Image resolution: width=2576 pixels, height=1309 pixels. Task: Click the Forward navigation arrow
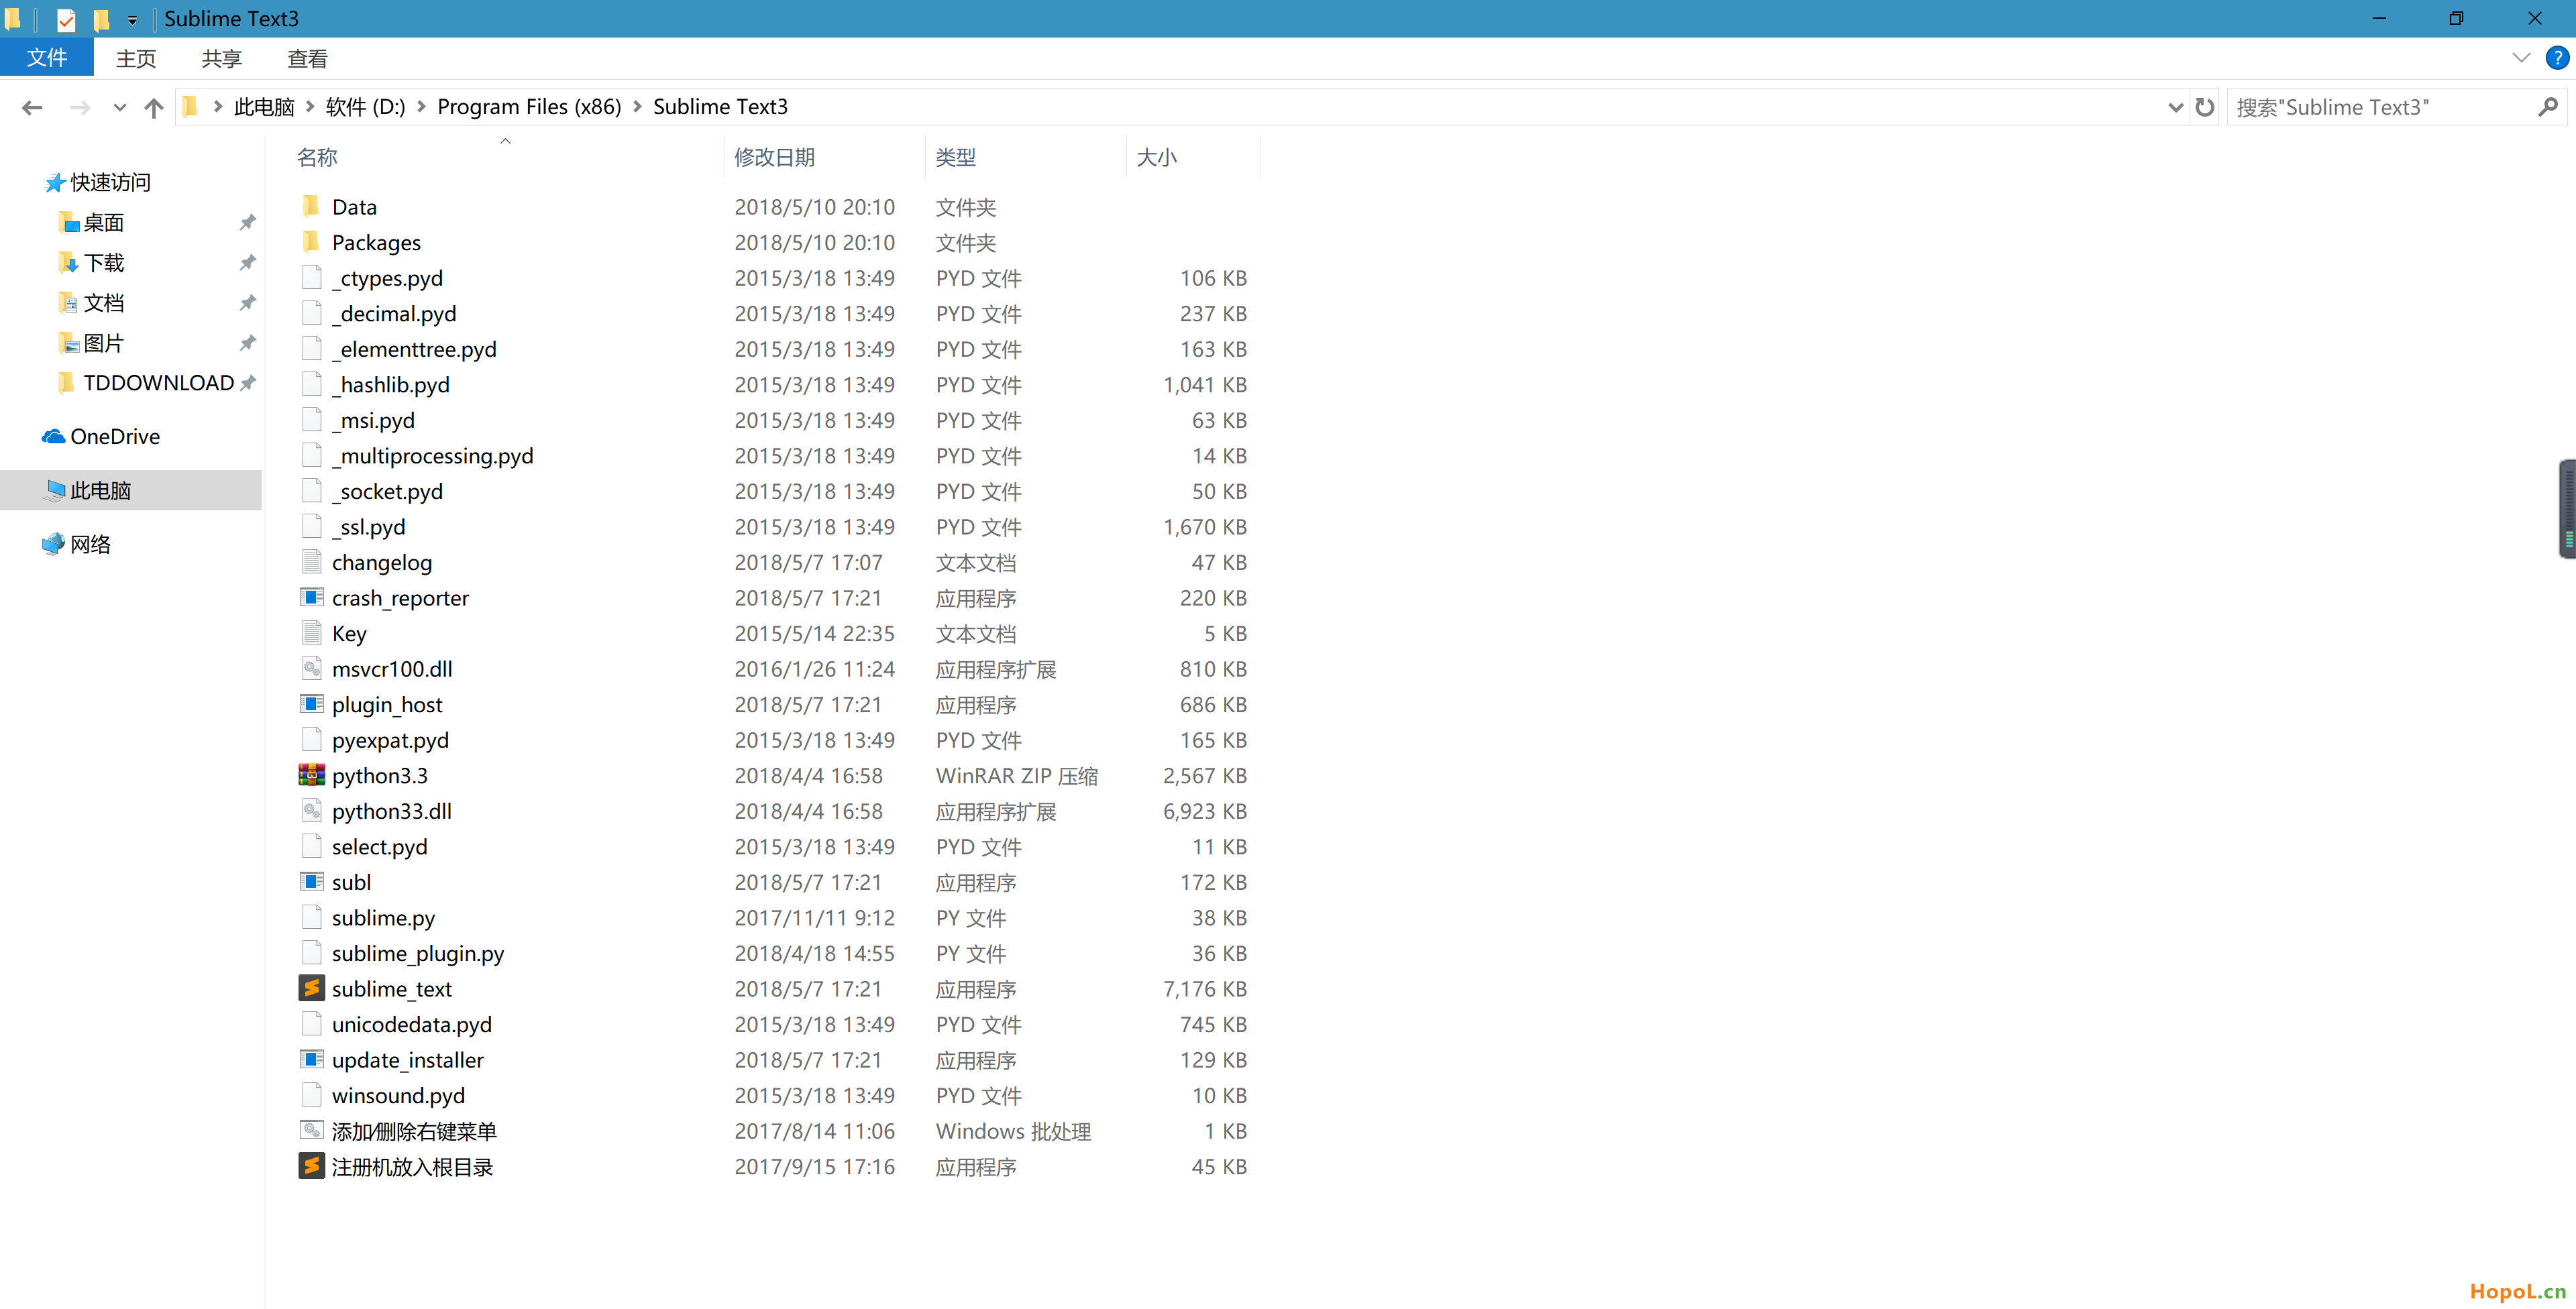[x=80, y=108]
